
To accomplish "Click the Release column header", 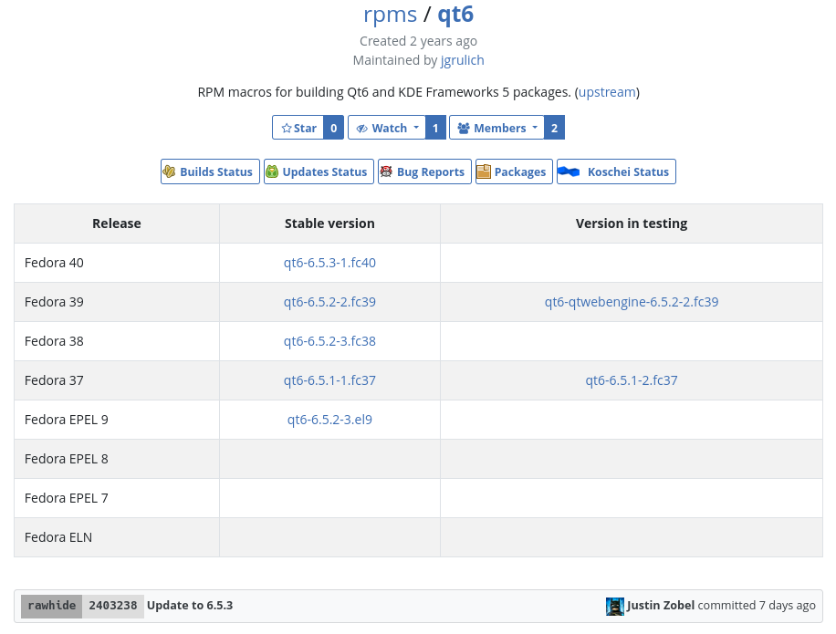I will pyautogui.click(x=117, y=223).
